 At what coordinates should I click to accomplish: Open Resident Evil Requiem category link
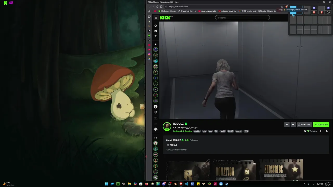coord(183,131)
